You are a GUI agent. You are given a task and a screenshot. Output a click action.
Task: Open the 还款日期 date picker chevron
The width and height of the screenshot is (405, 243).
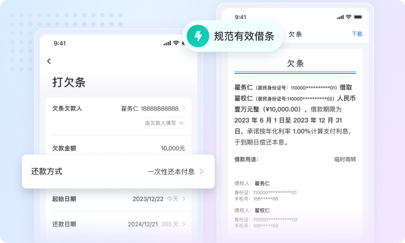[184, 224]
